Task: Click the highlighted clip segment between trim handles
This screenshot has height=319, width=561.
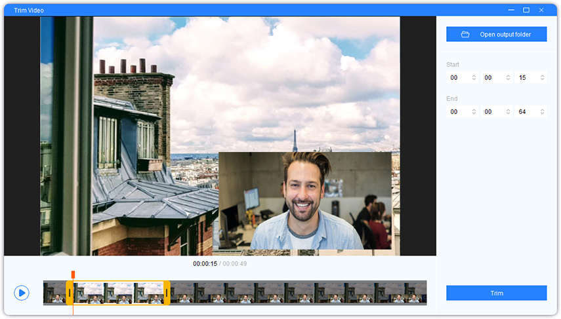Action: (118, 293)
